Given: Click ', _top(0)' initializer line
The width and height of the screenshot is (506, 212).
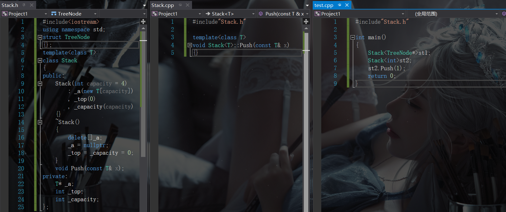Looking at the screenshot, I should coord(81,99).
